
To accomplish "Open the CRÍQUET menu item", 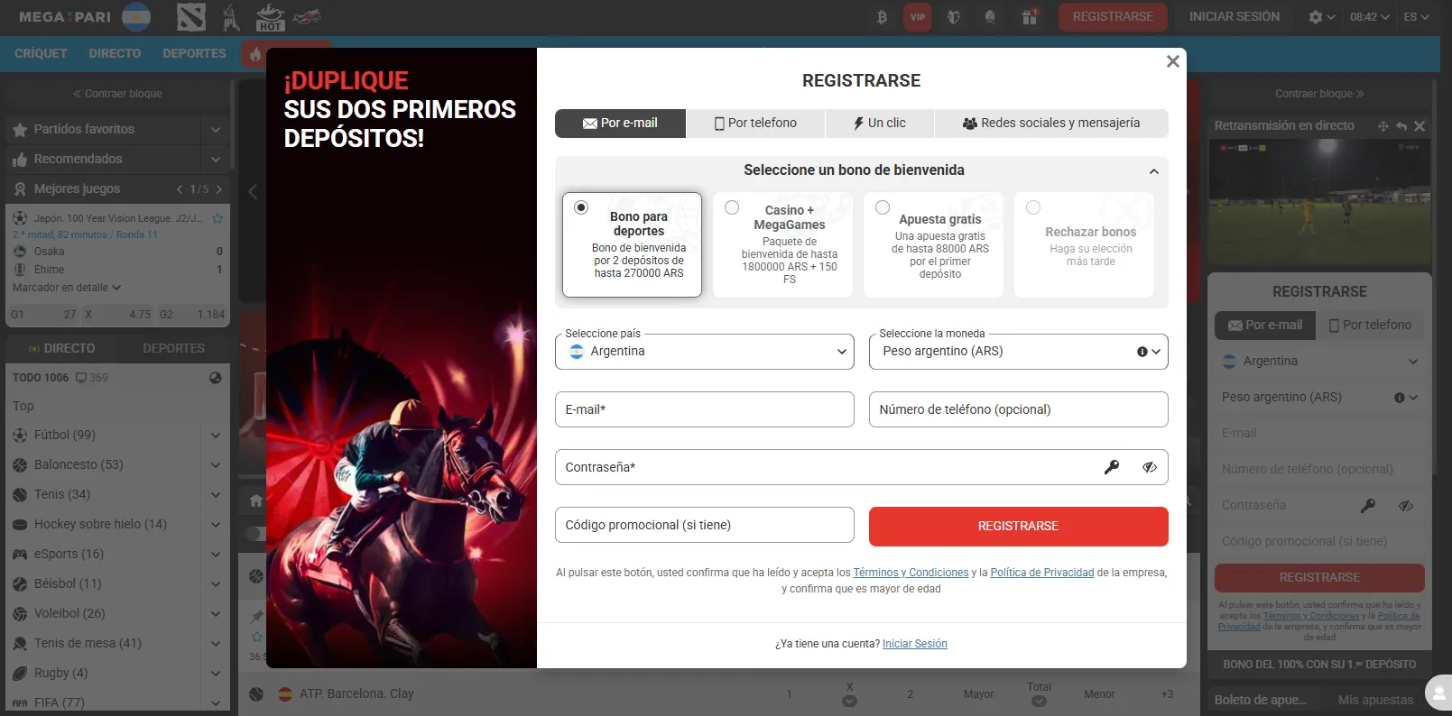I will click(41, 54).
